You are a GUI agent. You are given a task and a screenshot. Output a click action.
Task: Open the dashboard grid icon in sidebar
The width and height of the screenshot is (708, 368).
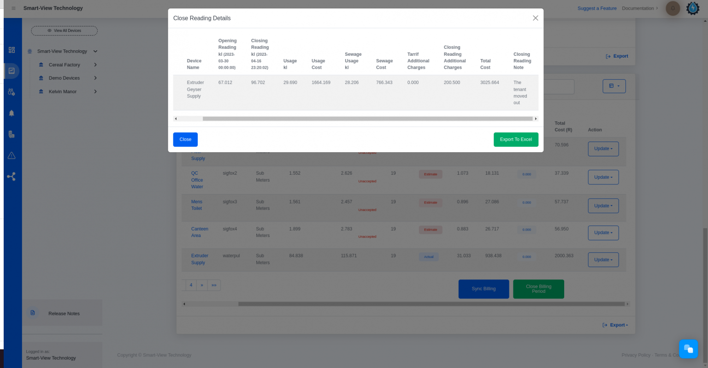point(12,50)
